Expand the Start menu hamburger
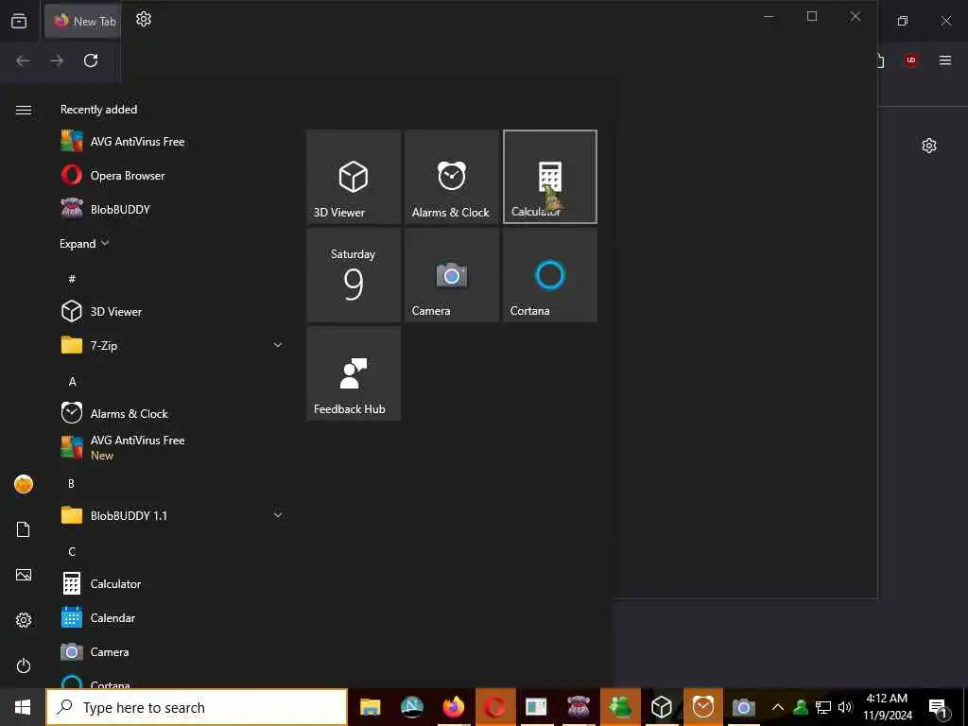This screenshot has width=968, height=726. click(24, 110)
